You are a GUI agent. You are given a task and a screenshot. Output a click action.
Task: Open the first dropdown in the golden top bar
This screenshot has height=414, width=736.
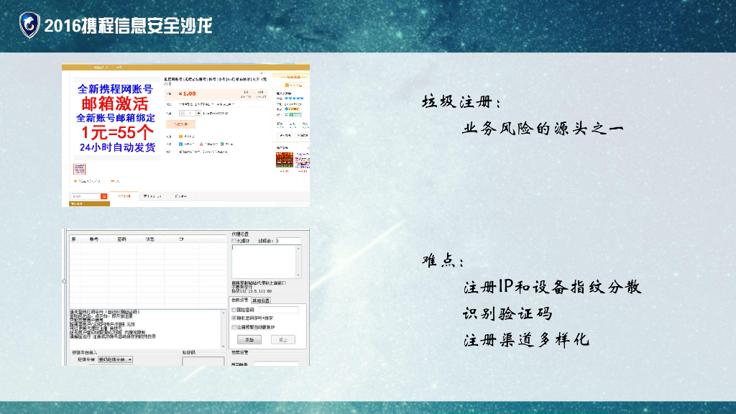click(x=101, y=68)
